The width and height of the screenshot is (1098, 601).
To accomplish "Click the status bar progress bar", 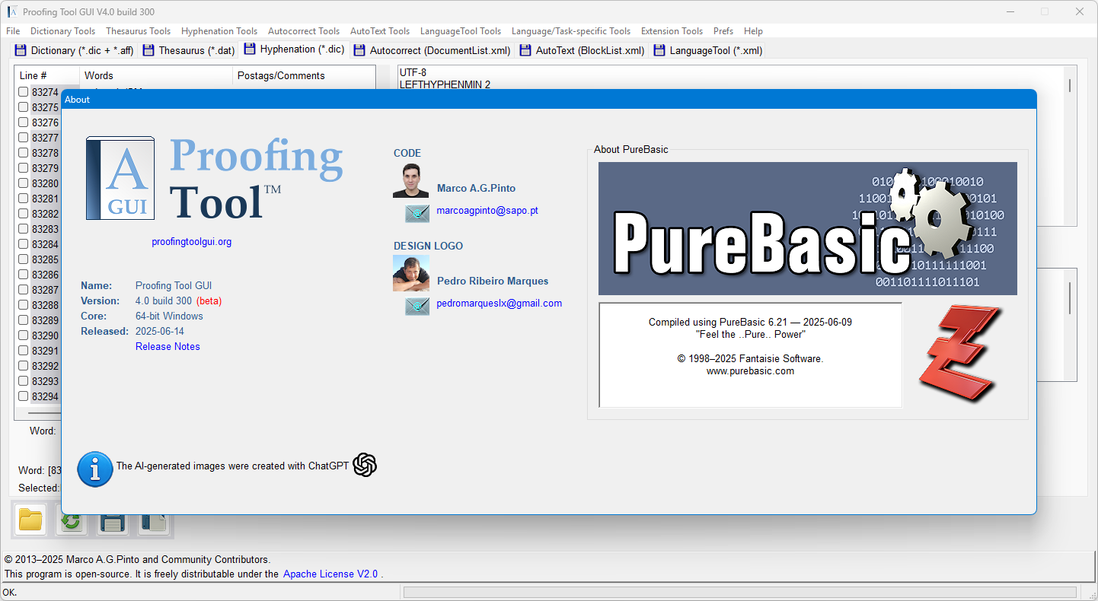I will (739, 592).
